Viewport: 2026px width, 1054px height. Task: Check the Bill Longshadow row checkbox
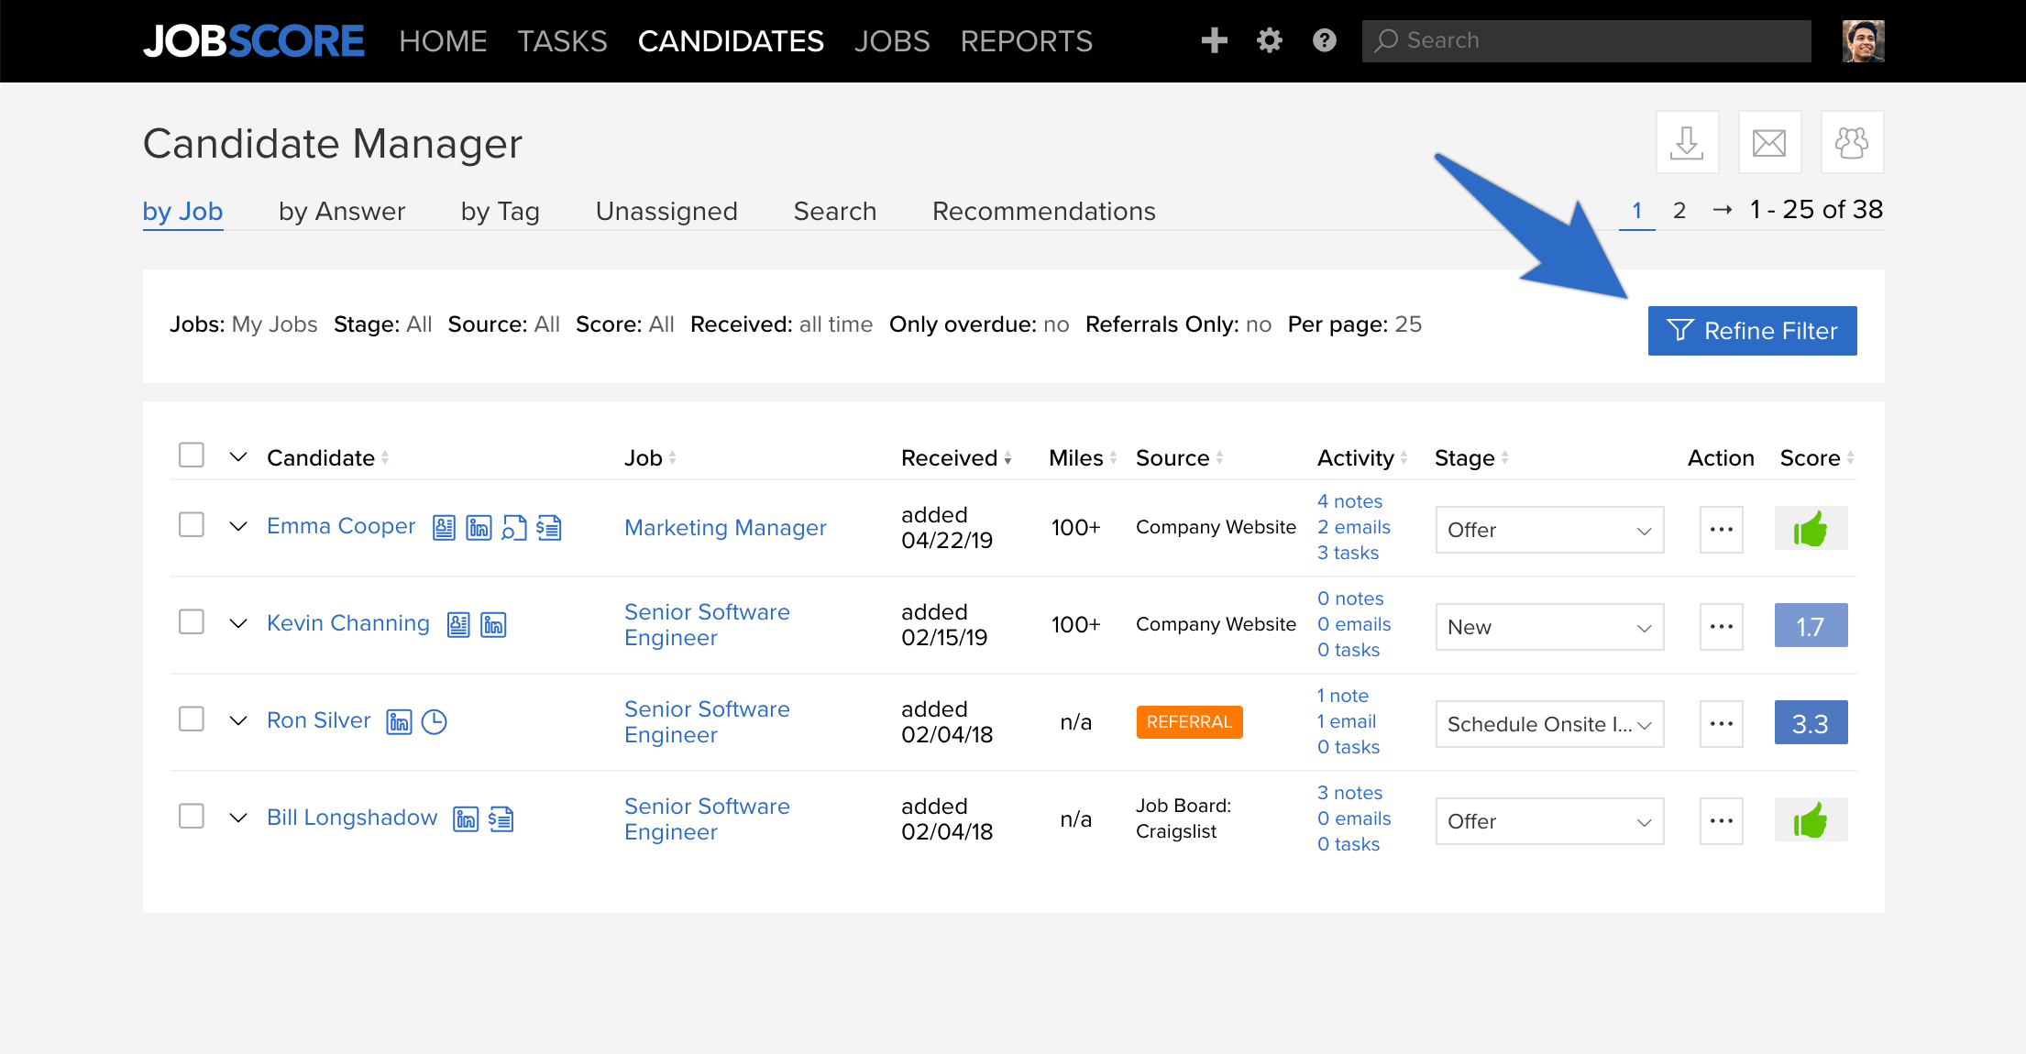(x=191, y=816)
